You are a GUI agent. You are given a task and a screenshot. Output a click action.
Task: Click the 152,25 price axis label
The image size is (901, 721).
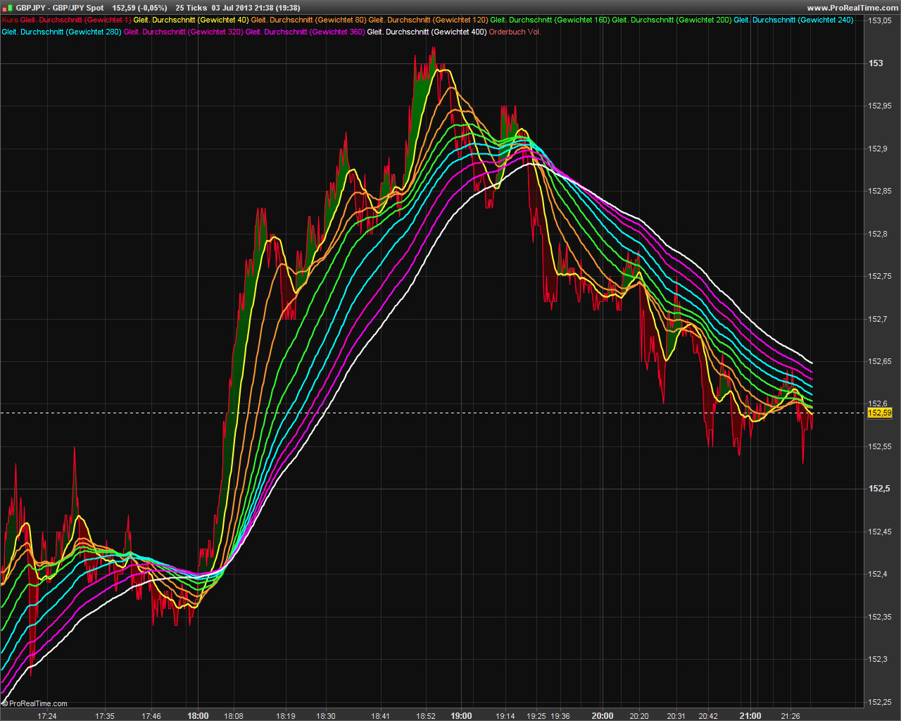[x=880, y=702]
